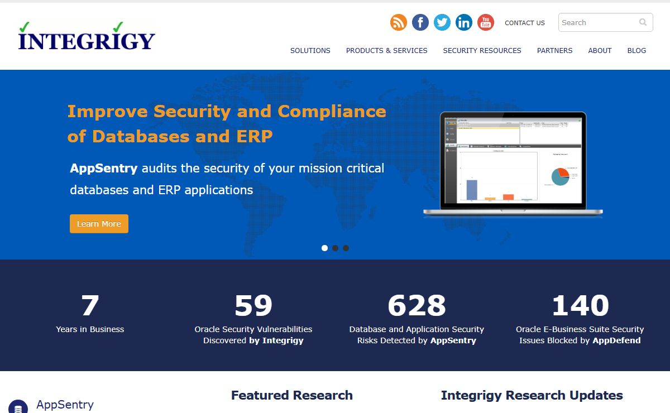The height and width of the screenshot is (413, 670).
Task: Click the banner headline about Security and Compliance
Action: (x=227, y=123)
